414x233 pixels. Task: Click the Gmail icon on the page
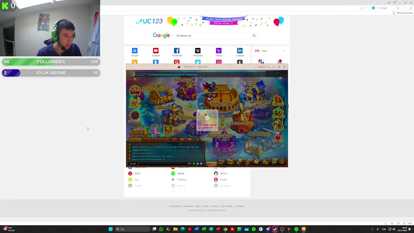coord(257,51)
